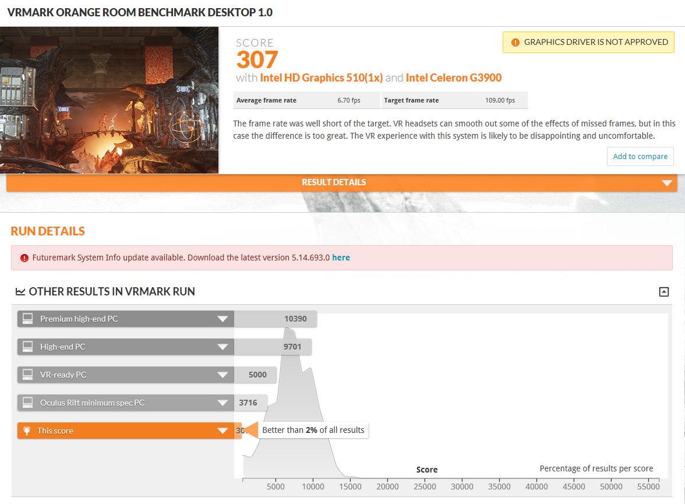Click the Oculus Rift minimum spec PC label
The height and width of the screenshot is (504, 685).
(92, 403)
